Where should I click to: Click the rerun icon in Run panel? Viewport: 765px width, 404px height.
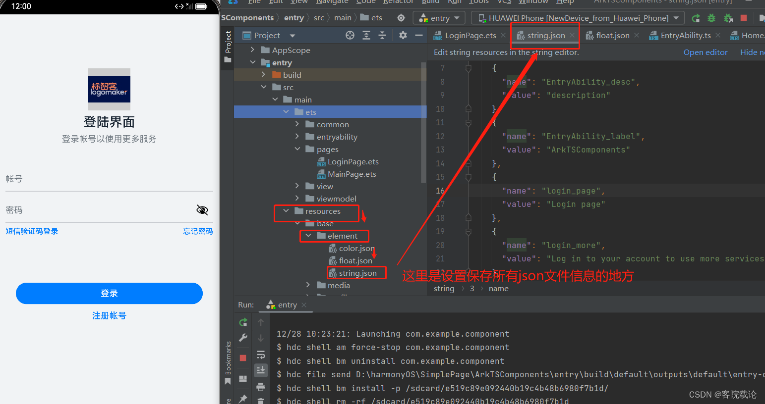point(243,322)
